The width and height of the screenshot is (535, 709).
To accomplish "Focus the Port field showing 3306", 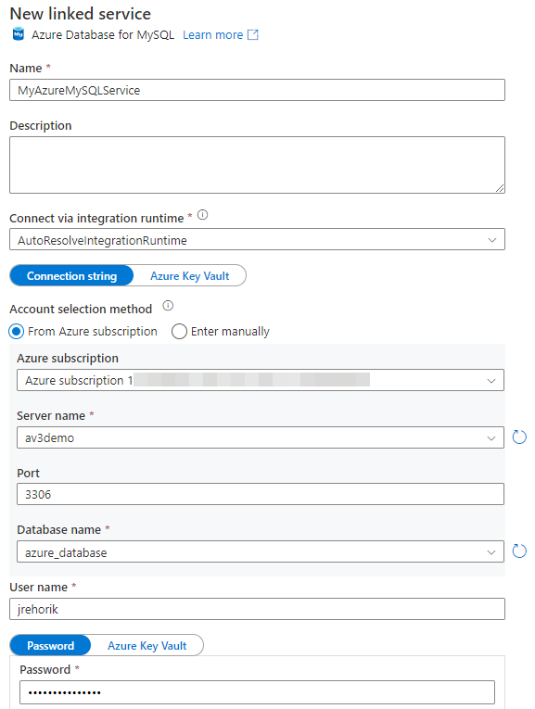I will [261, 494].
